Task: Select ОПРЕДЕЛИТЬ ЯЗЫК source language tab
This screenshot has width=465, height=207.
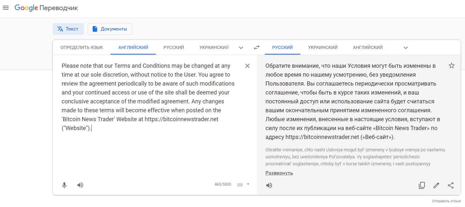Action: click(82, 47)
